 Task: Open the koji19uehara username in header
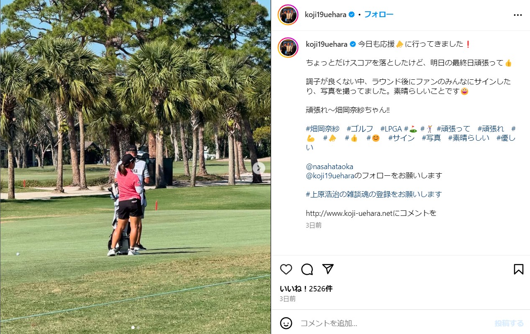click(326, 15)
